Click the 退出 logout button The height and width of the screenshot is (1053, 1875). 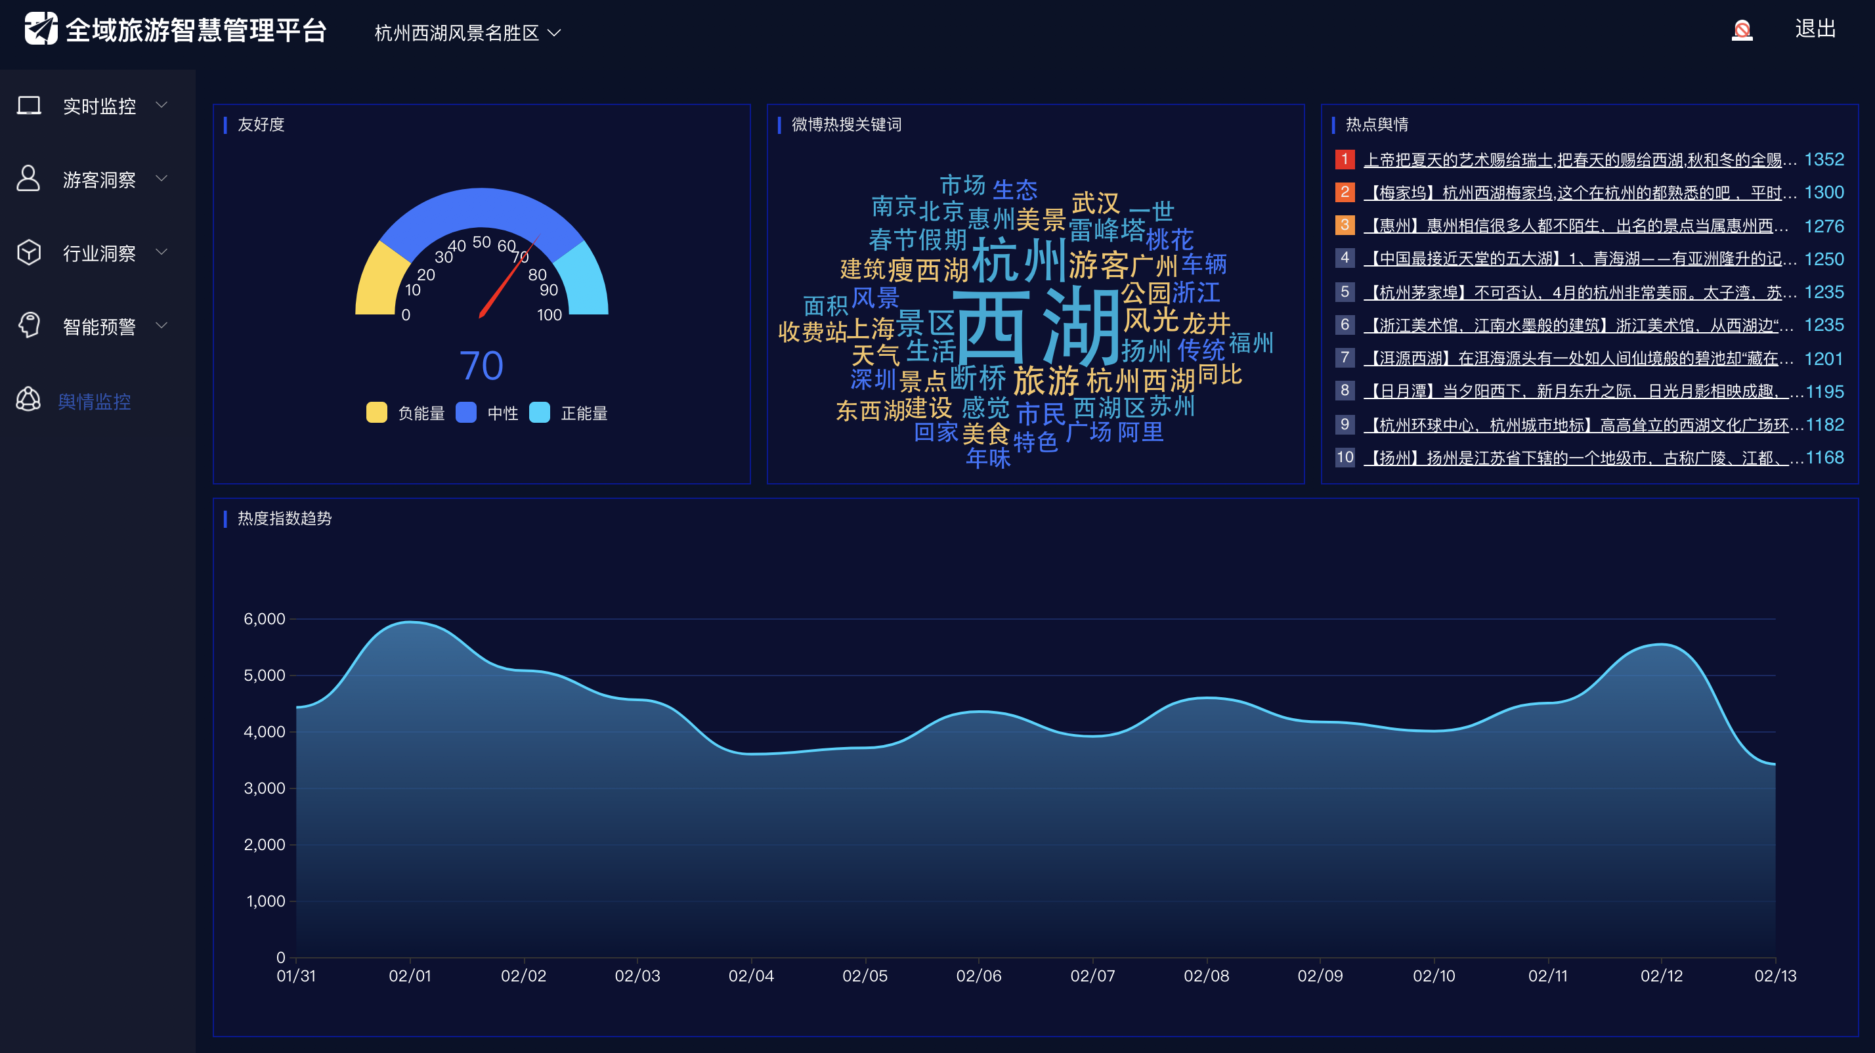click(1815, 29)
